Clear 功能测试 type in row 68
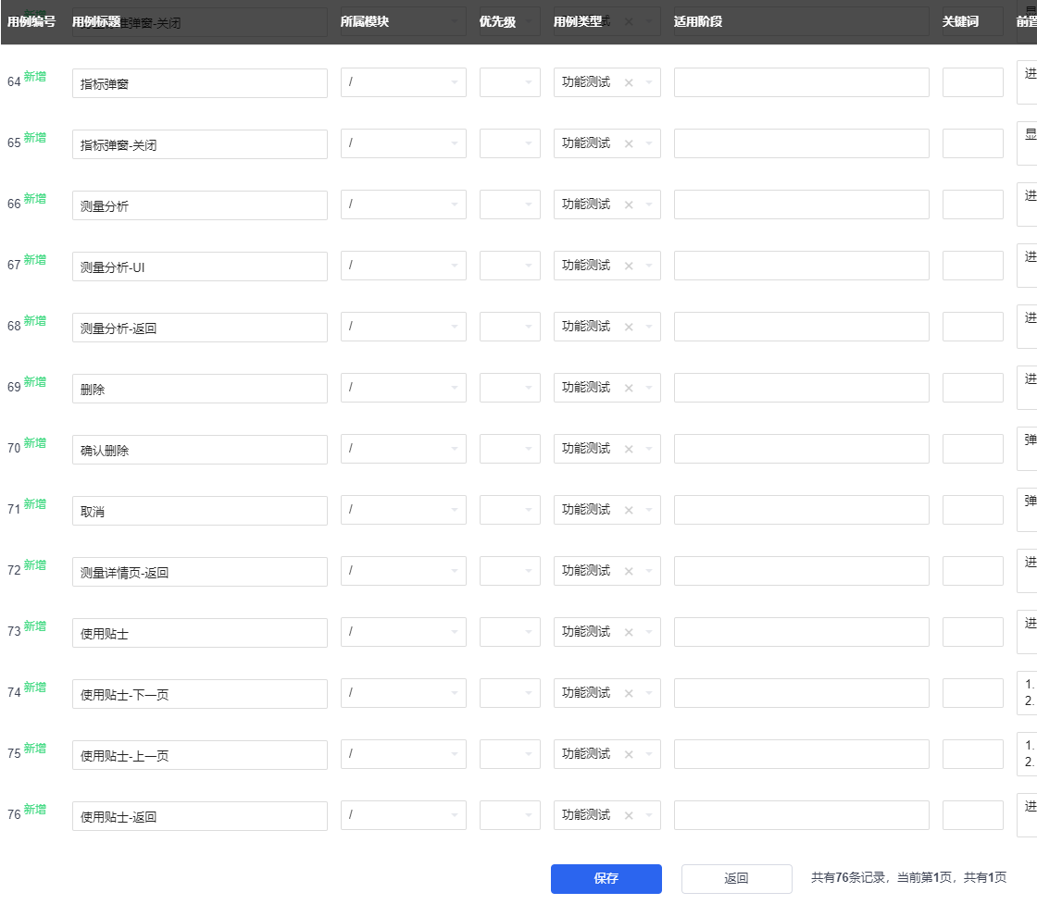 pos(629,327)
